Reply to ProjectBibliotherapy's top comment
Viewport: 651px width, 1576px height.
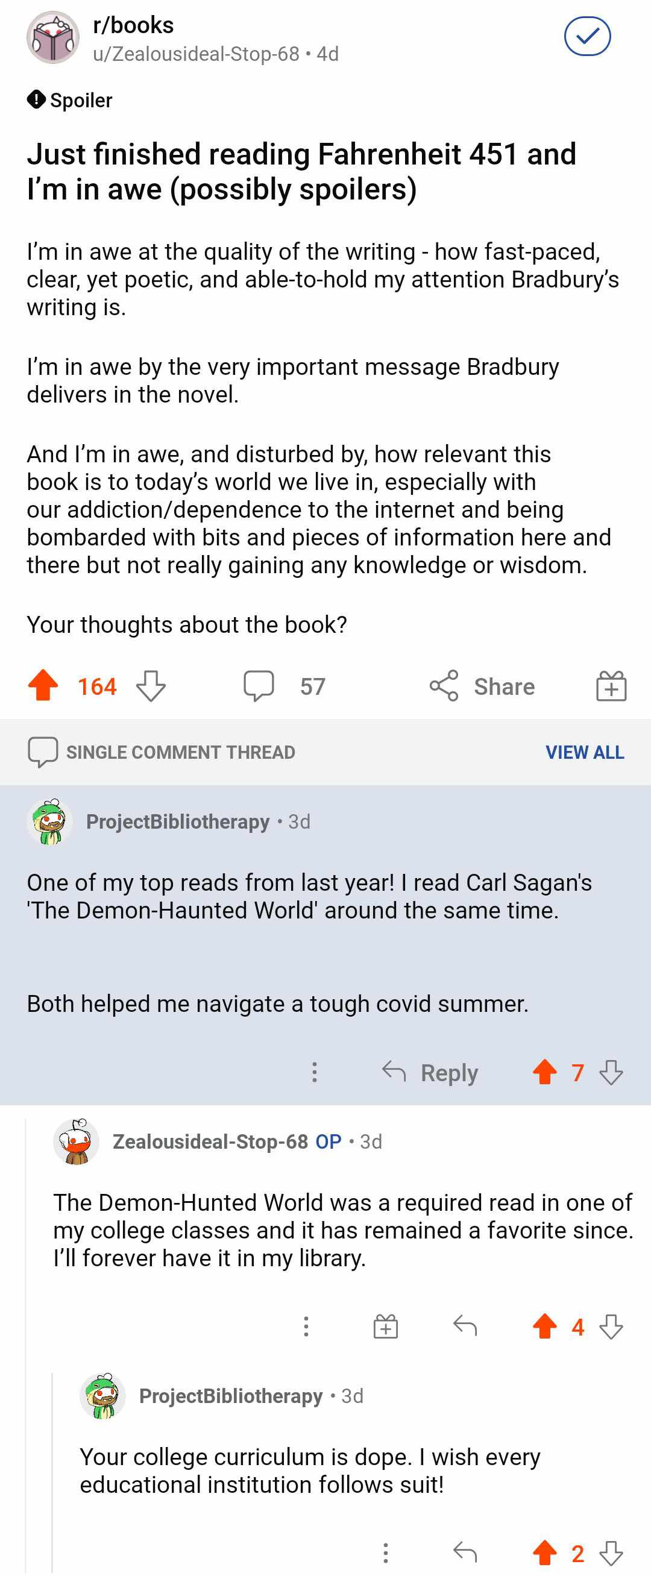(x=430, y=1072)
